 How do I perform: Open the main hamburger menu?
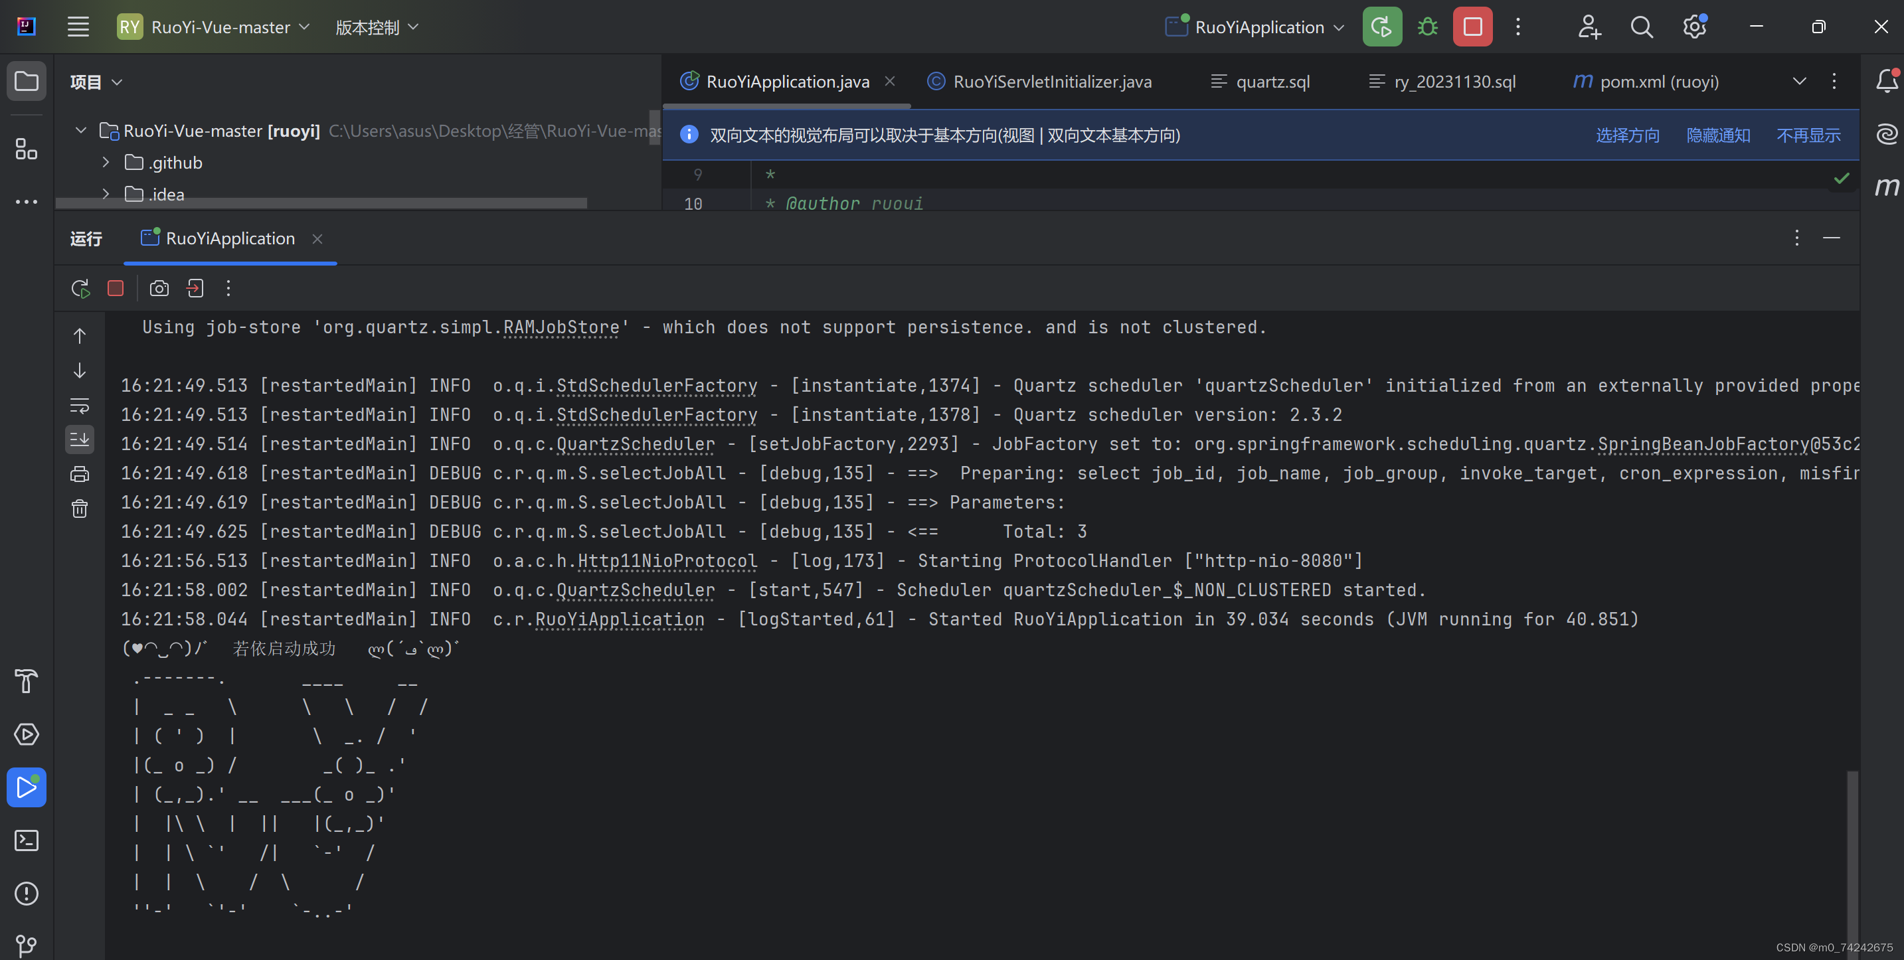(78, 27)
